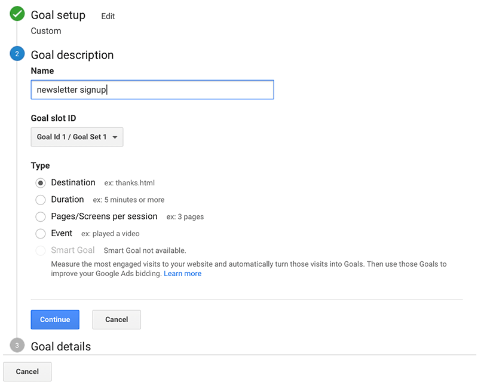Click the disabled Smart Goal radio button

[41, 250]
